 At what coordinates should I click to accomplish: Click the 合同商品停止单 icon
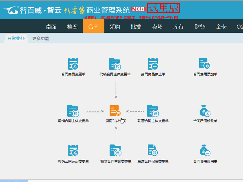153,64
